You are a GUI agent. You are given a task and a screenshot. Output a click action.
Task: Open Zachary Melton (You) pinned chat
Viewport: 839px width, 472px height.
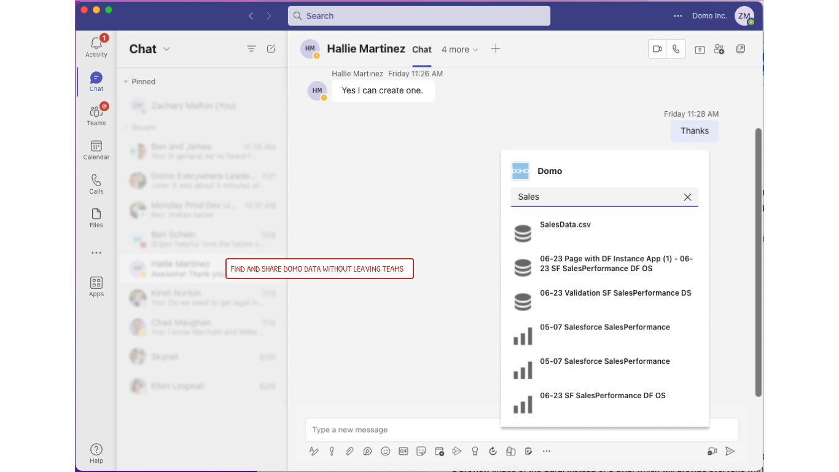[x=202, y=106]
